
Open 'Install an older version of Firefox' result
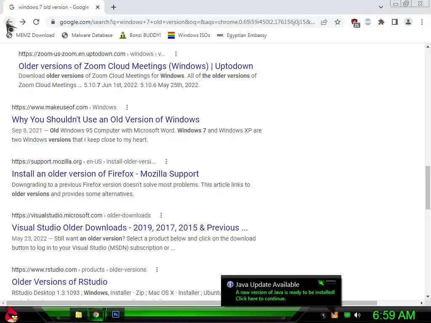point(105,174)
